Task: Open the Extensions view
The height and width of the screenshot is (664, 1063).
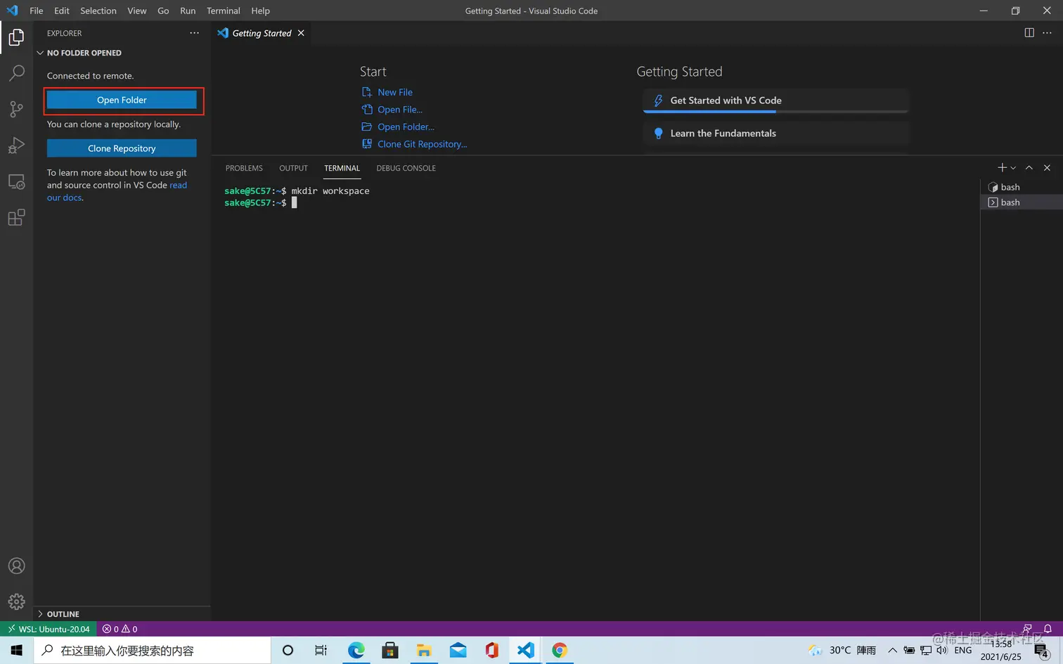Action: click(16, 218)
